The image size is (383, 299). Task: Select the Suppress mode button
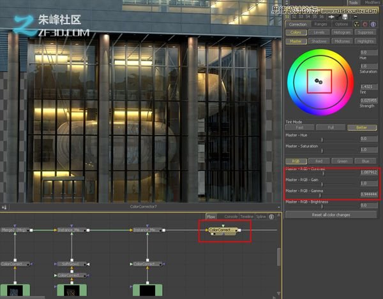point(365,33)
